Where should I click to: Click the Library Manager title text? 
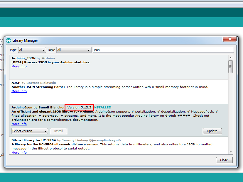[25, 40]
